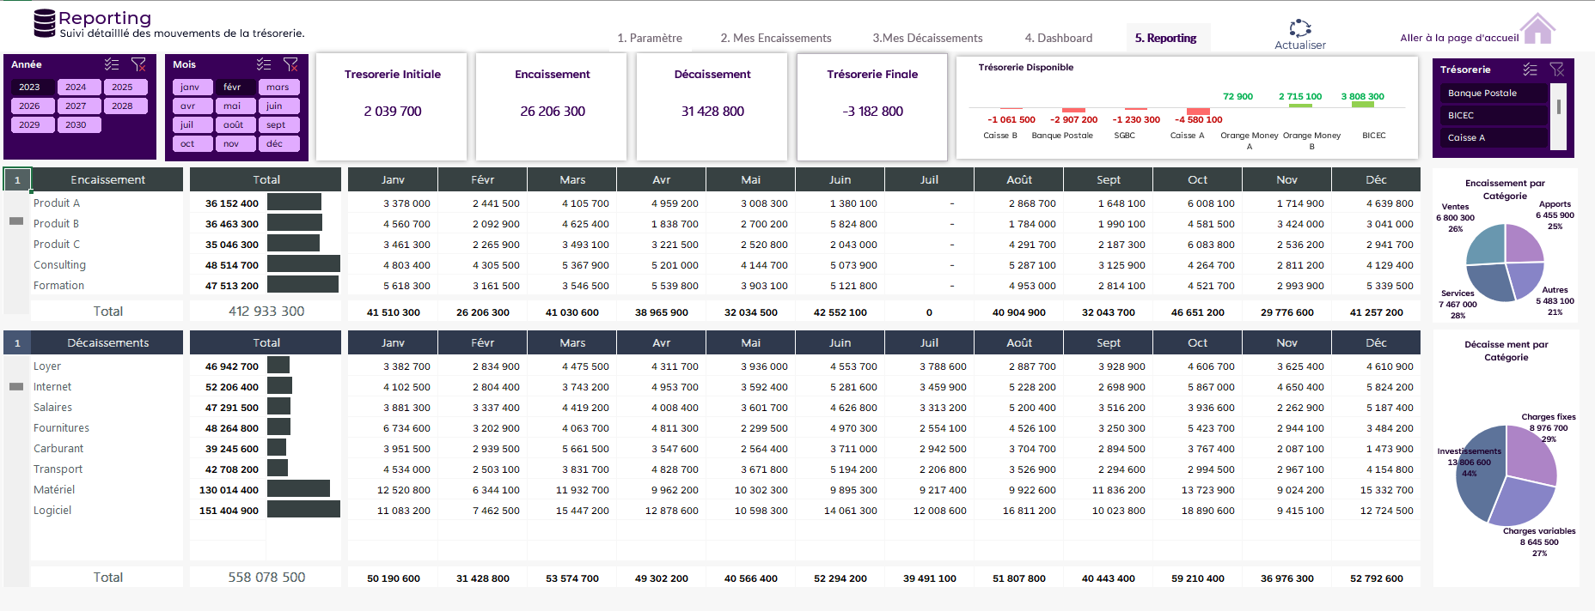
Task: Enable multi-select on the Trésorerie slicer
Action: point(1530,70)
